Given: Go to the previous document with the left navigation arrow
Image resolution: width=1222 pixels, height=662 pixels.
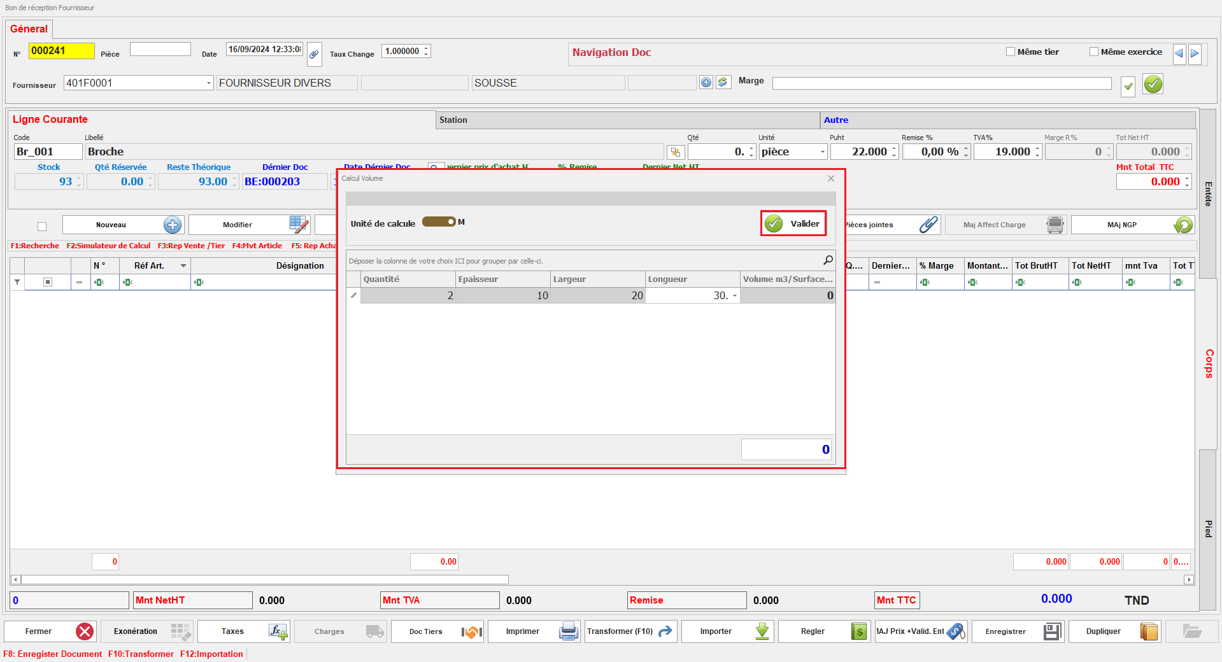Looking at the screenshot, I should (x=1179, y=53).
